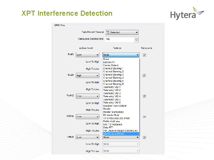The width and height of the screenshot is (214, 160).
Task: Choose Channel Steering 5 option
Action: pos(121,81)
